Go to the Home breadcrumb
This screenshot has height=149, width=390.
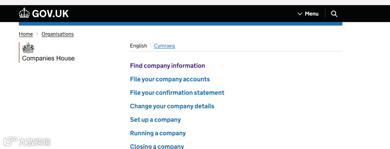[26, 34]
